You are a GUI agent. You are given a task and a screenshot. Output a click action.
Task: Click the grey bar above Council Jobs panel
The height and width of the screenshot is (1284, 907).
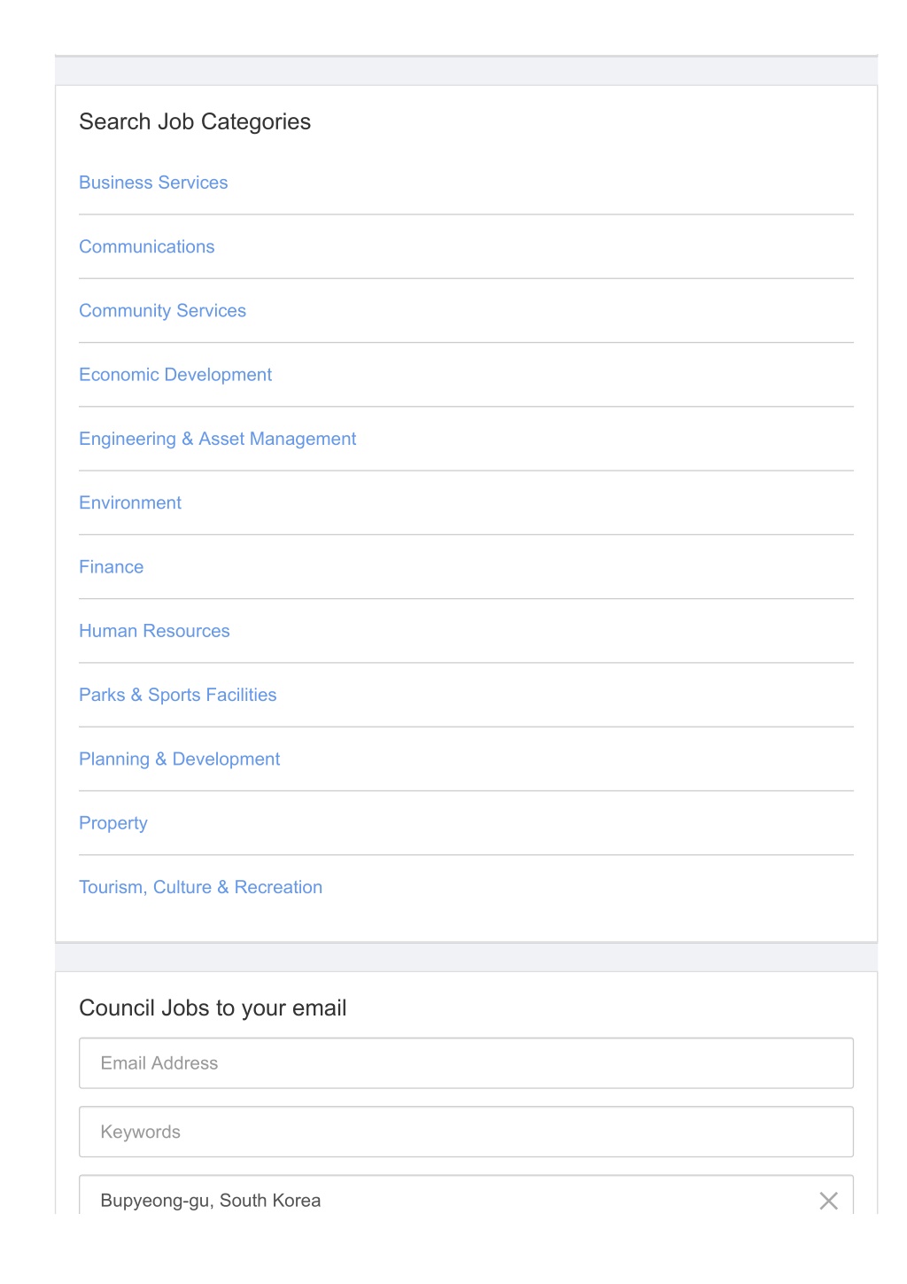pos(466,957)
